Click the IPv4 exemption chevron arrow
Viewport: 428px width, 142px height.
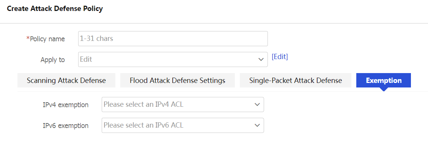257,105
